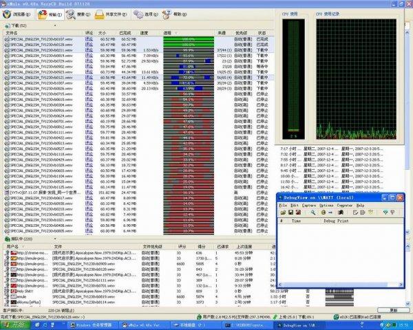Screen dimensions: 413x330
Task: Click the Save disk icon in DebugView
Action: click(x=291, y=212)
